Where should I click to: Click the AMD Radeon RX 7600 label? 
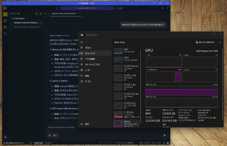(207, 51)
